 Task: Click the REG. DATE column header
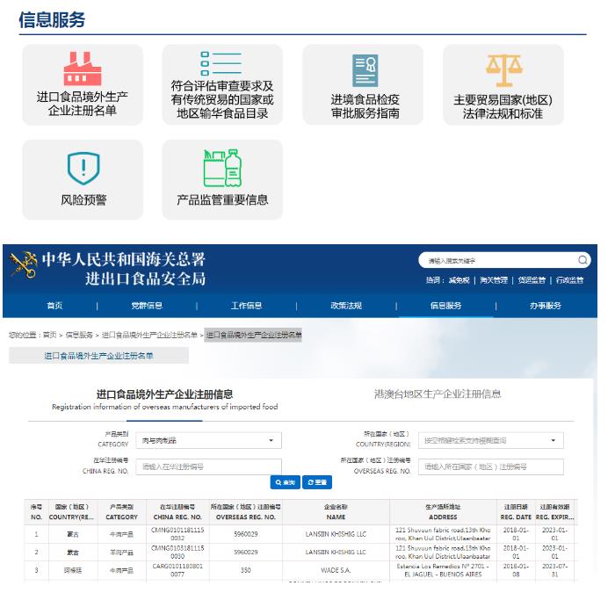click(x=516, y=512)
